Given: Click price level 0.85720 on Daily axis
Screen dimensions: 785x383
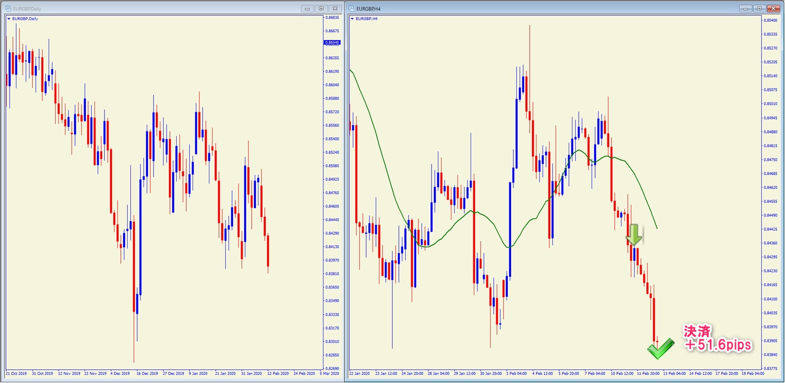Looking at the screenshot, I should pyautogui.click(x=332, y=112).
